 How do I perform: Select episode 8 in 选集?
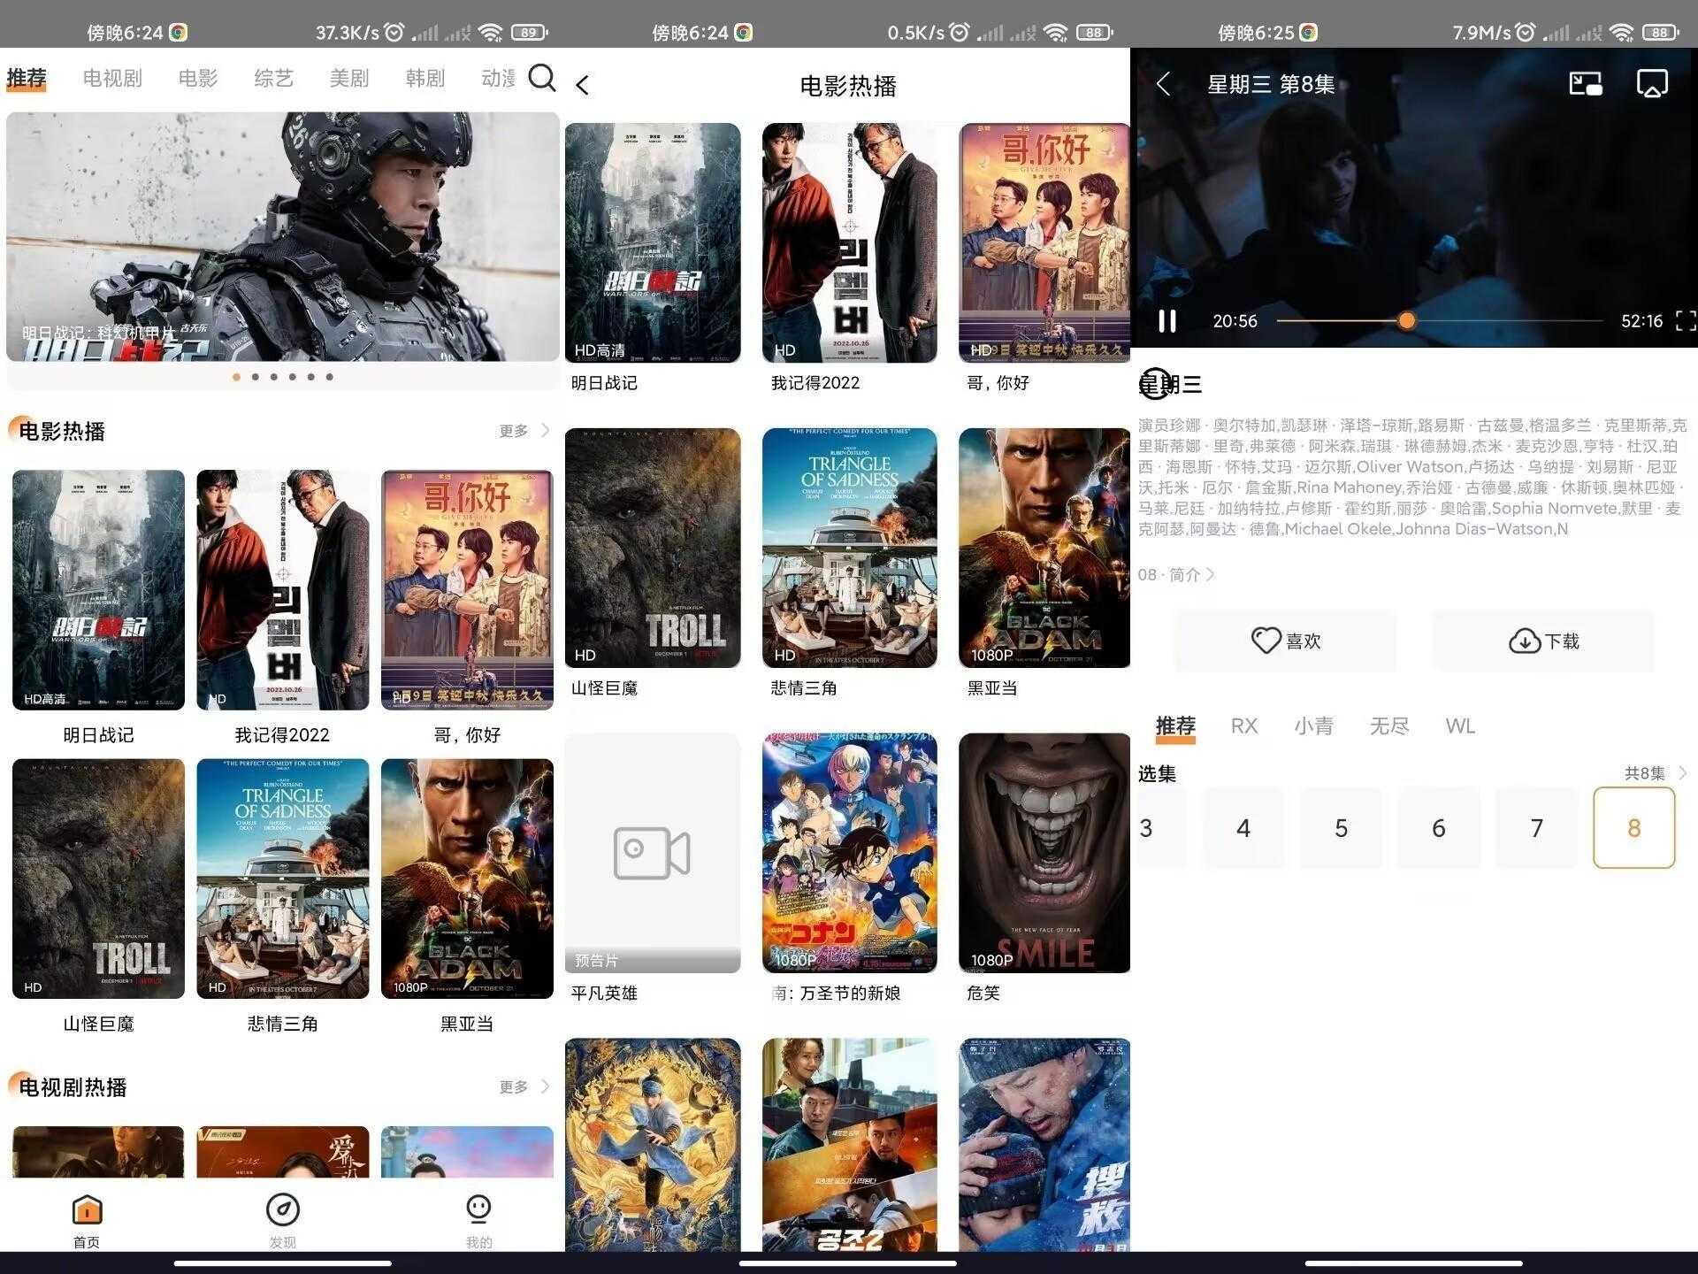(x=1633, y=828)
